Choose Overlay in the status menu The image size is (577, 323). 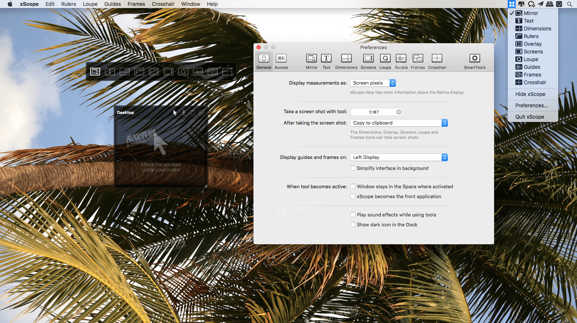tap(533, 44)
